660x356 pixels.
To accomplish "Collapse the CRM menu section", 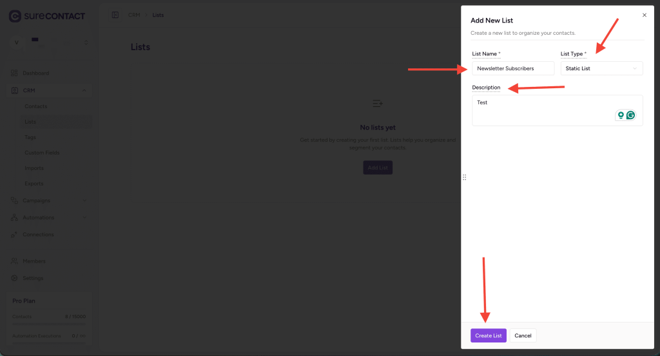I will tap(85, 91).
